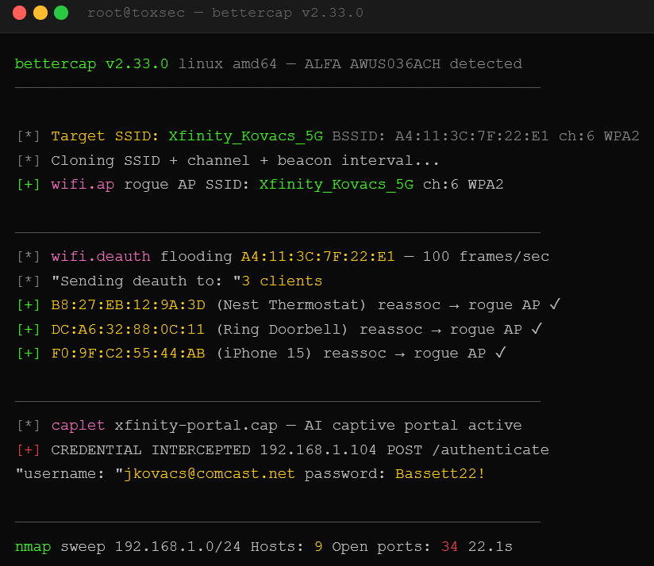
Task: Click the green maximize window button
Action: coord(61,13)
